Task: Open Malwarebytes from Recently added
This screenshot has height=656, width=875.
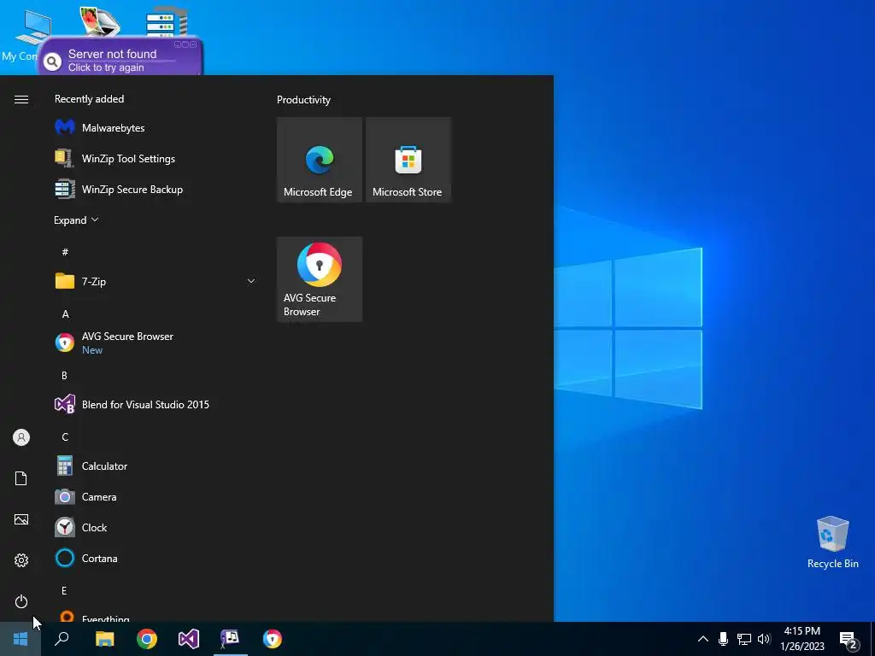Action: (154, 128)
